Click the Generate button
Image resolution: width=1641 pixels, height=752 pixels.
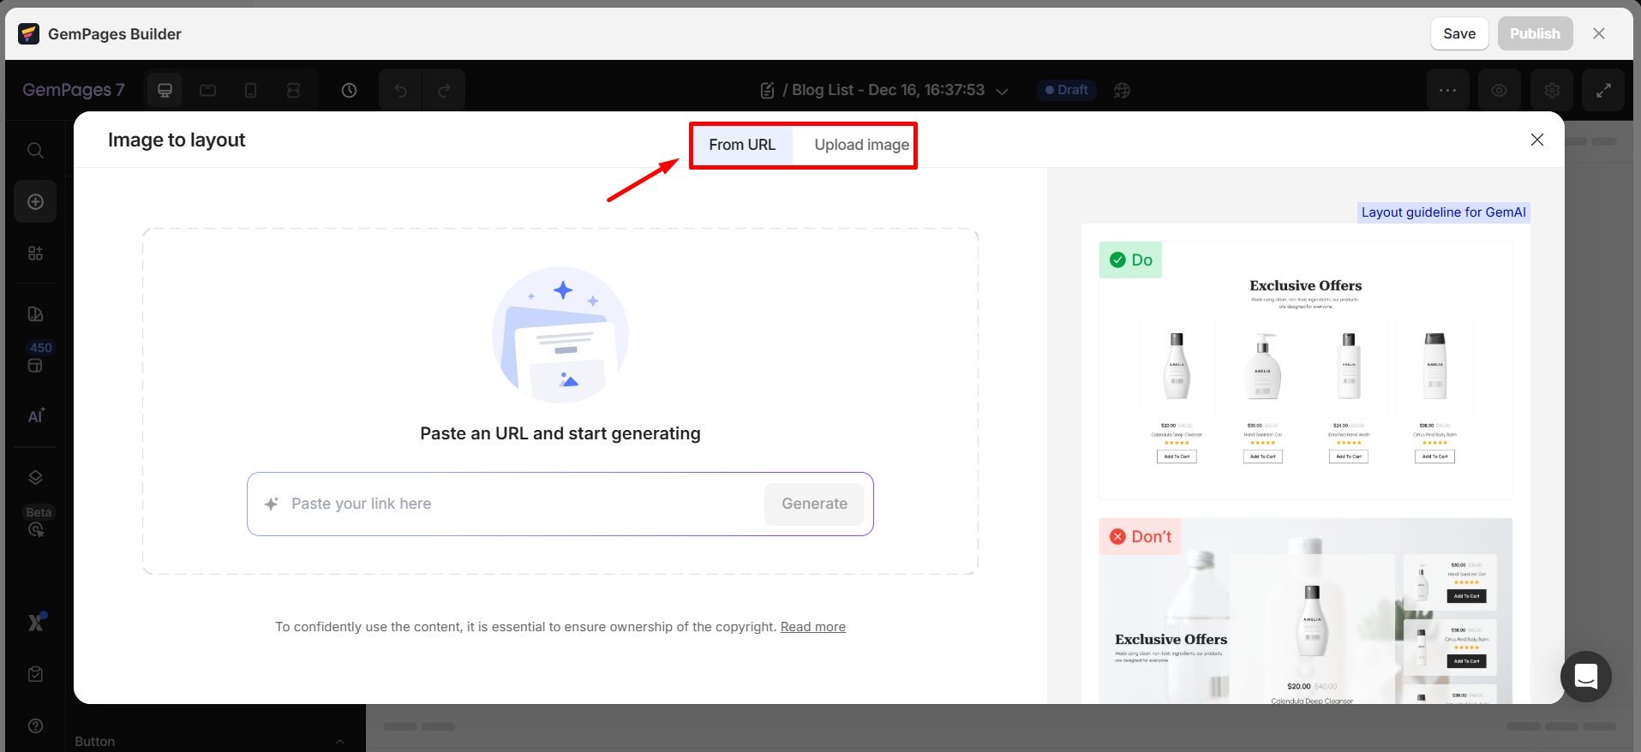click(x=814, y=504)
